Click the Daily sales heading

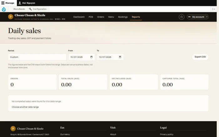pos(24,31)
